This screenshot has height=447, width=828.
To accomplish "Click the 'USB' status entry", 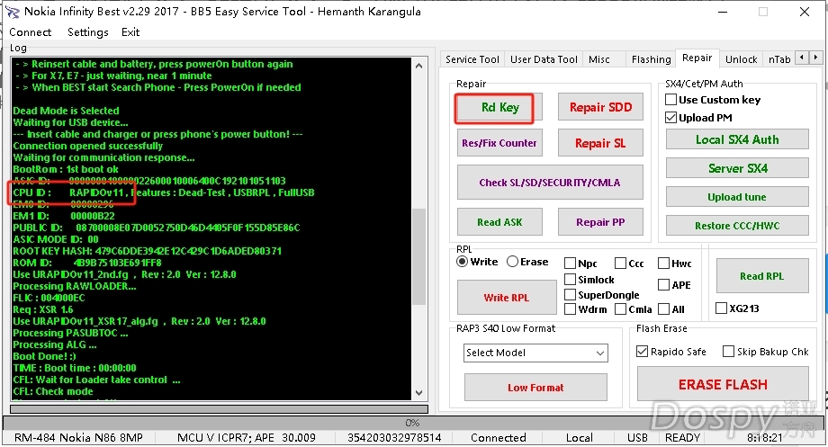I will [637, 437].
